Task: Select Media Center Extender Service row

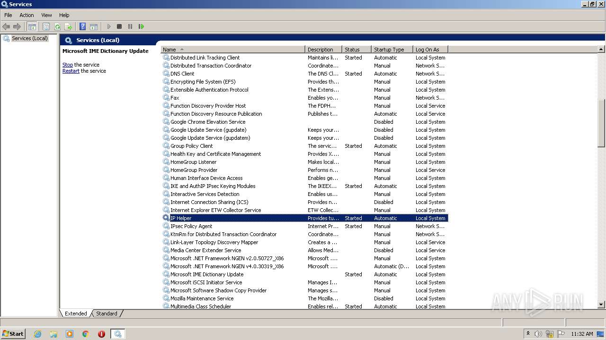Action: [x=304, y=250]
